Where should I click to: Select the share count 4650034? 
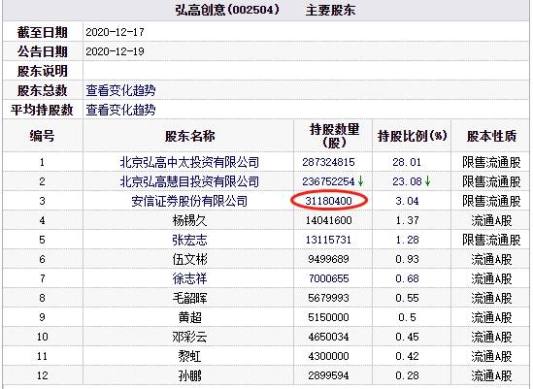(x=328, y=337)
